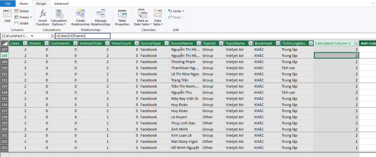Click the Ánh Minh cell
Viewport: 376px width, 157px height.
click(185, 129)
